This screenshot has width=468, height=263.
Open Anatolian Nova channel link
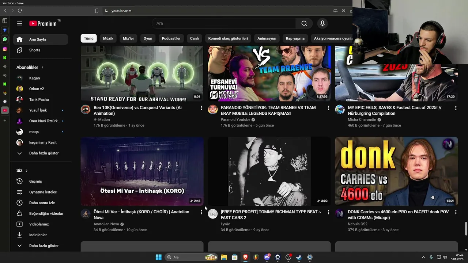point(106,224)
